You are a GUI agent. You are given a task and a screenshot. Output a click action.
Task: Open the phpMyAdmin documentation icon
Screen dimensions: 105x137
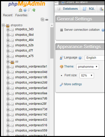click(25, 10)
